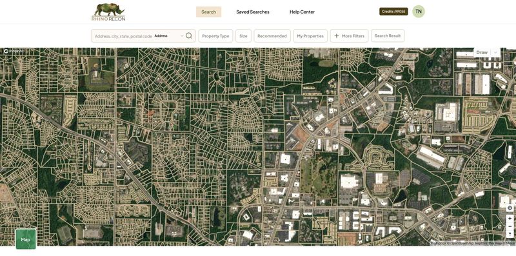Go to the Help Center tab

pos(302,12)
